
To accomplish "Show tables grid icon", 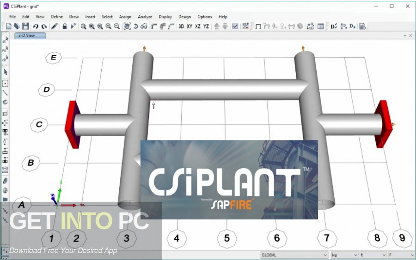I will pos(320,26).
